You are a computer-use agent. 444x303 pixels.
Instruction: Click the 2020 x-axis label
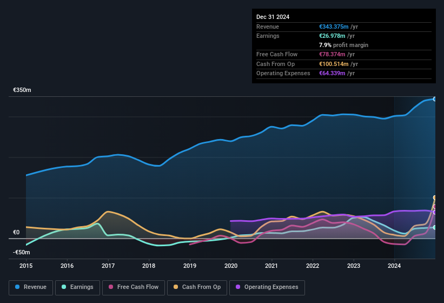click(x=231, y=266)
